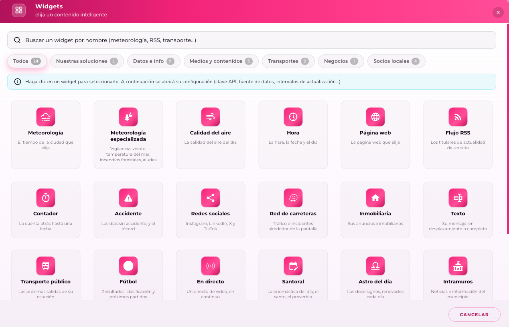This screenshot has height=327, width=509.
Task: Click the 'elija un contenido inteligente' subtitle
Action: click(x=71, y=15)
